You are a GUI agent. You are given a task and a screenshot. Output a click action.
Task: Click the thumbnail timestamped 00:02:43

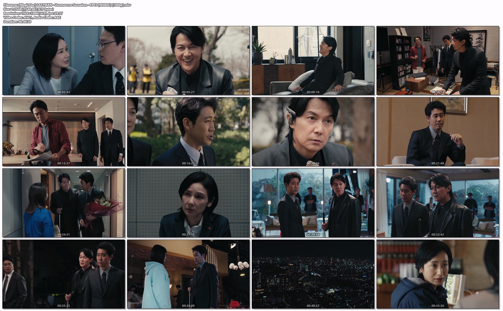[x=64, y=60]
